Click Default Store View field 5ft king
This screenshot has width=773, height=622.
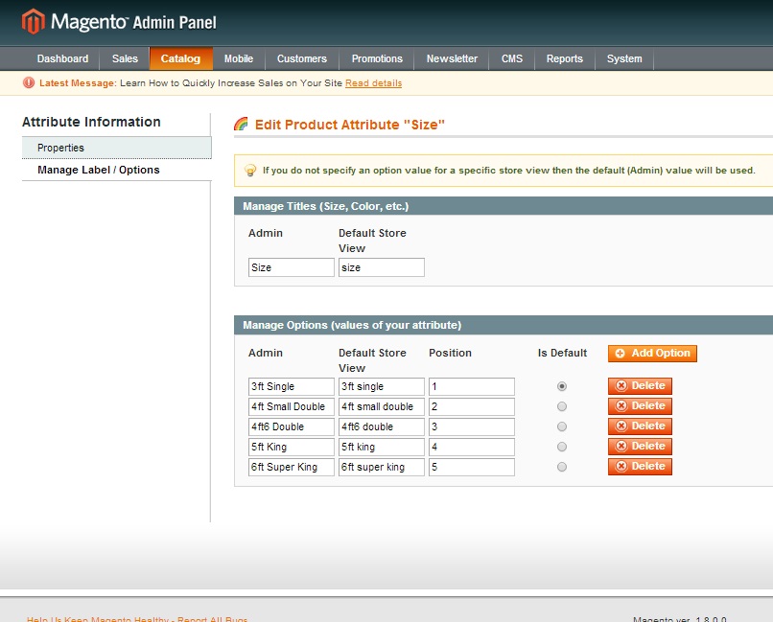pos(381,447)
